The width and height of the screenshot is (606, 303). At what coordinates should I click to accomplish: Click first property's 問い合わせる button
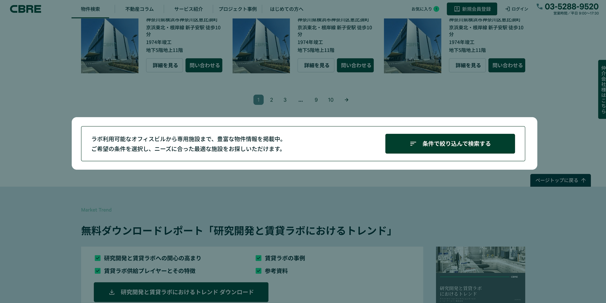click(204, 65)
